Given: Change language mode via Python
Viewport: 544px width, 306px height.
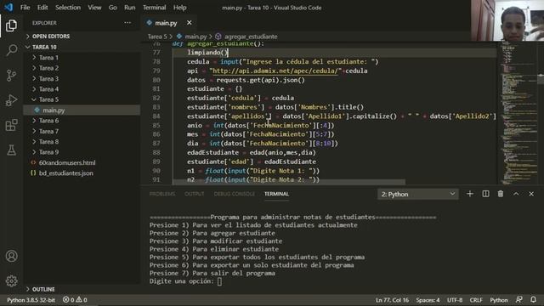Looking at the screenshot, I should coord(499,300).
